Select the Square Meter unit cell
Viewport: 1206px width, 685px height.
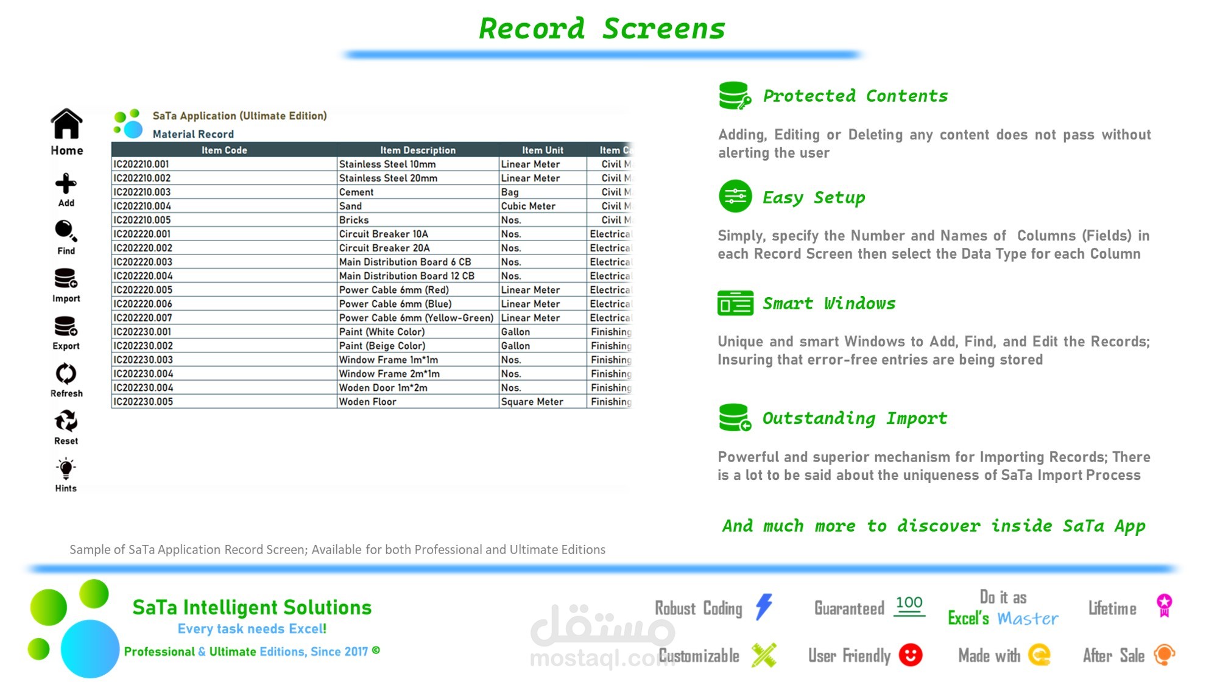pos(542,402)
